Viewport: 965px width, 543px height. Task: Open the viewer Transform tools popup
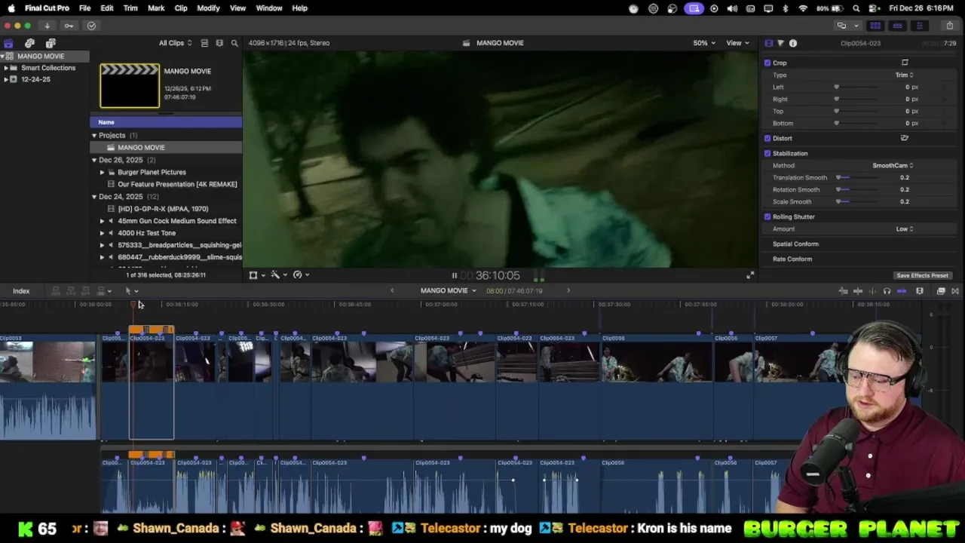click(256, 275)
